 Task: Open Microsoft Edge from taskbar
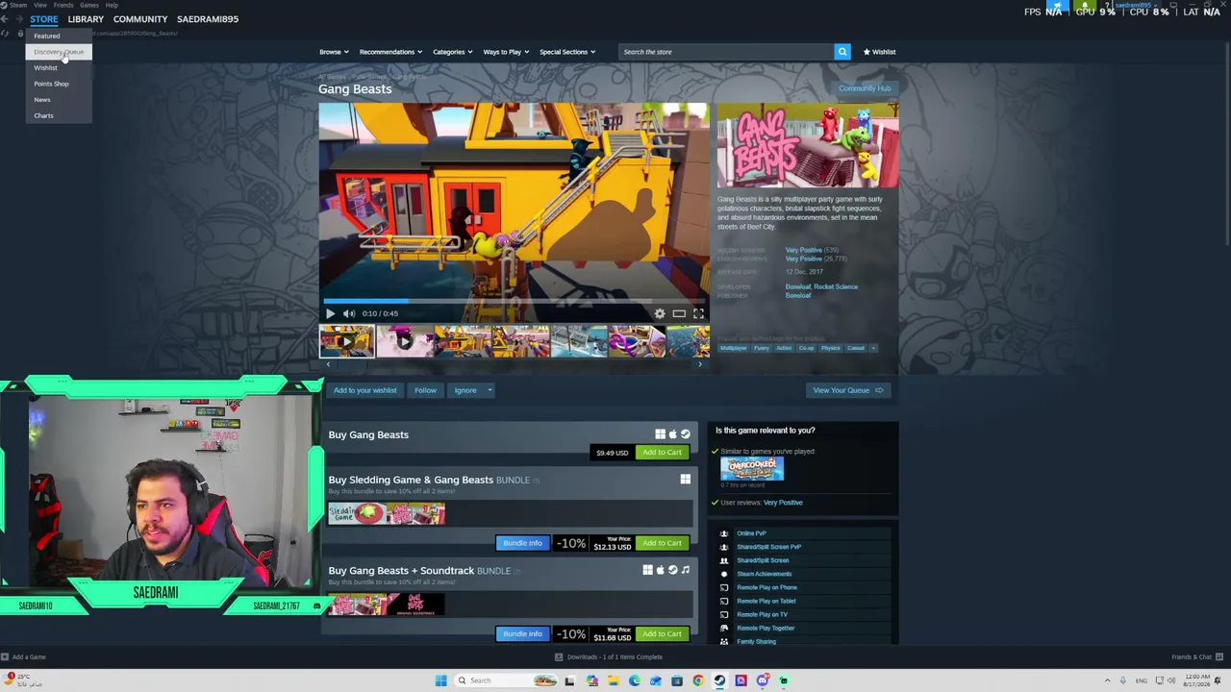click(x=635, y=680)
